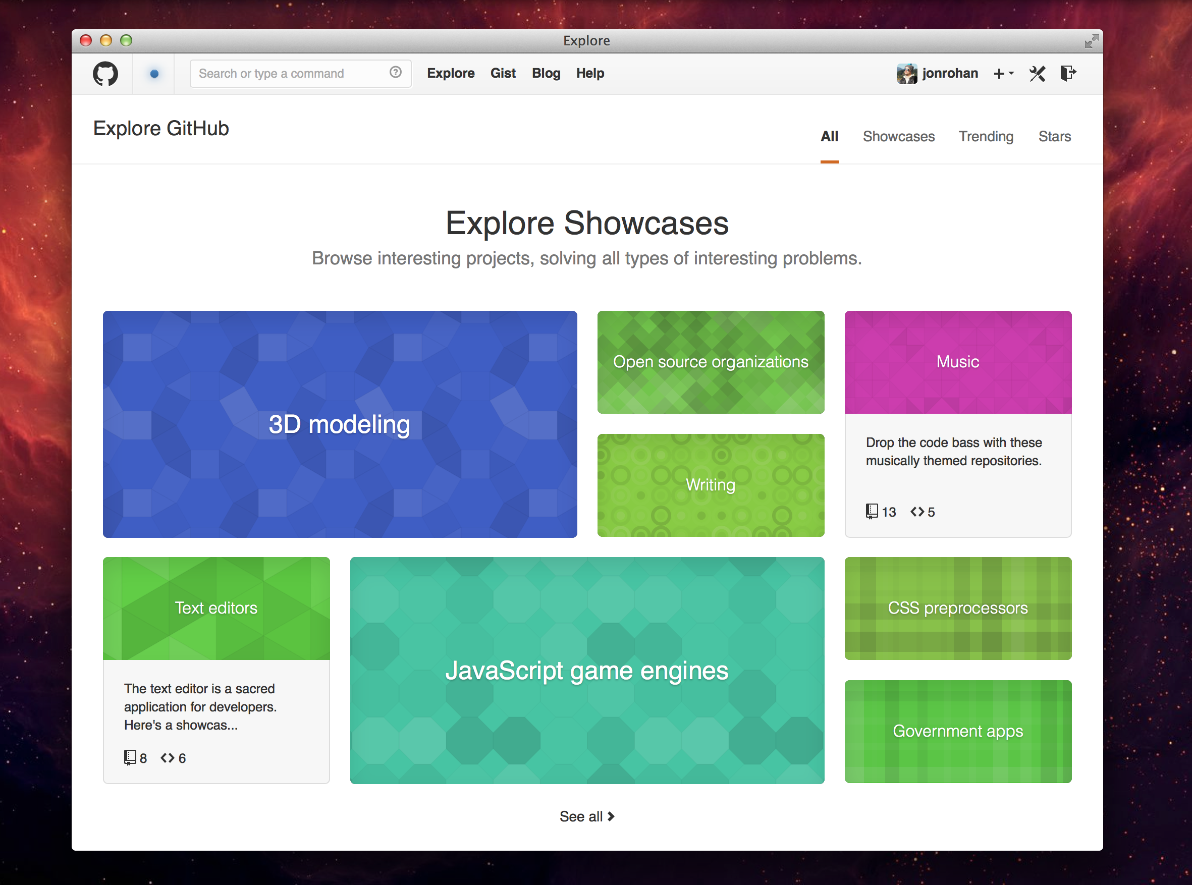
Task: Click the languages code icon under Text editors
Action: point(167,757)
